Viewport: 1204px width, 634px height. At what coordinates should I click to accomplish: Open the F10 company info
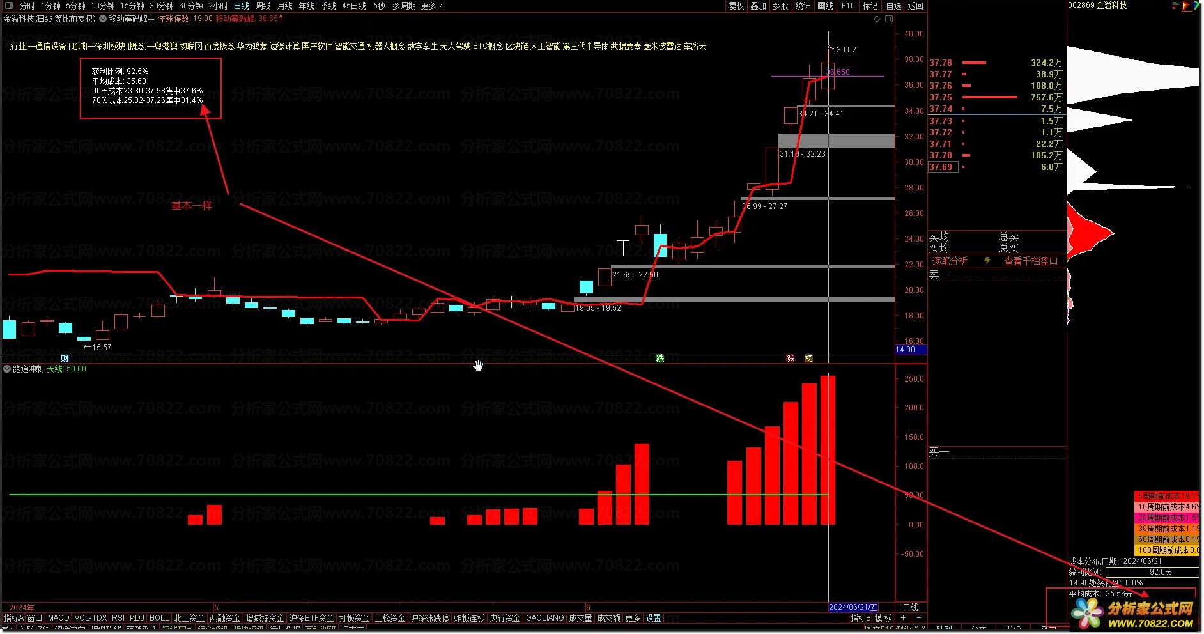coord(848,6)
